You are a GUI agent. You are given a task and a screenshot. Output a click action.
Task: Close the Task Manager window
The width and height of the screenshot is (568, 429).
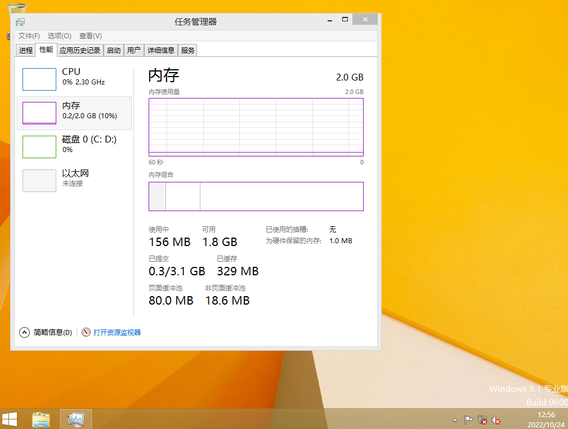(x=365, y=20)
